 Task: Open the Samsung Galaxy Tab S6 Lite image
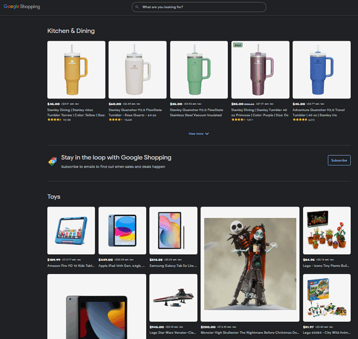173,230
